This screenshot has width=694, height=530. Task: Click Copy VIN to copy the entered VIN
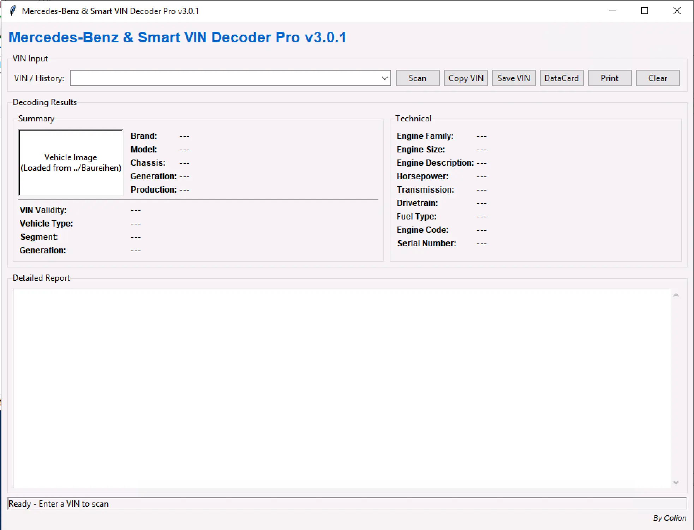pos(466,78)
